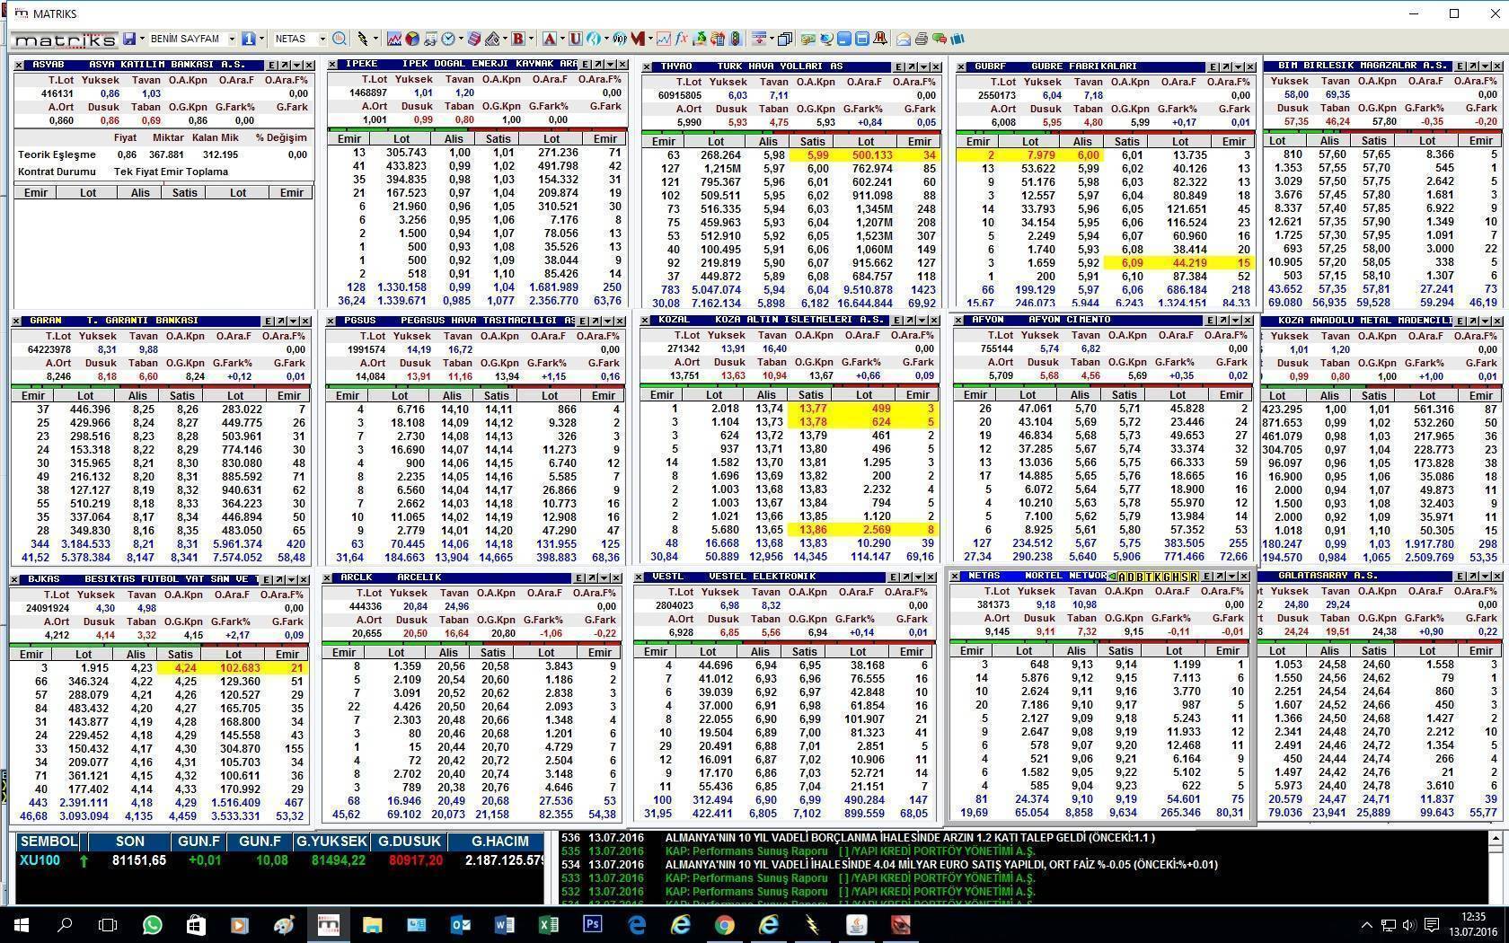Click the news feed scrollbar up arrow
This screenshot has width=1509, height=943.
[1495, 838]
